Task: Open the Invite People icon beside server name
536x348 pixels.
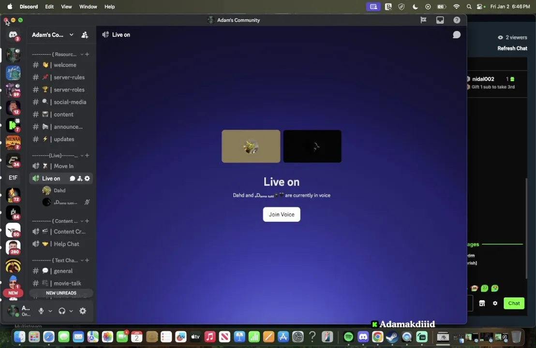Action: [85, 35]
